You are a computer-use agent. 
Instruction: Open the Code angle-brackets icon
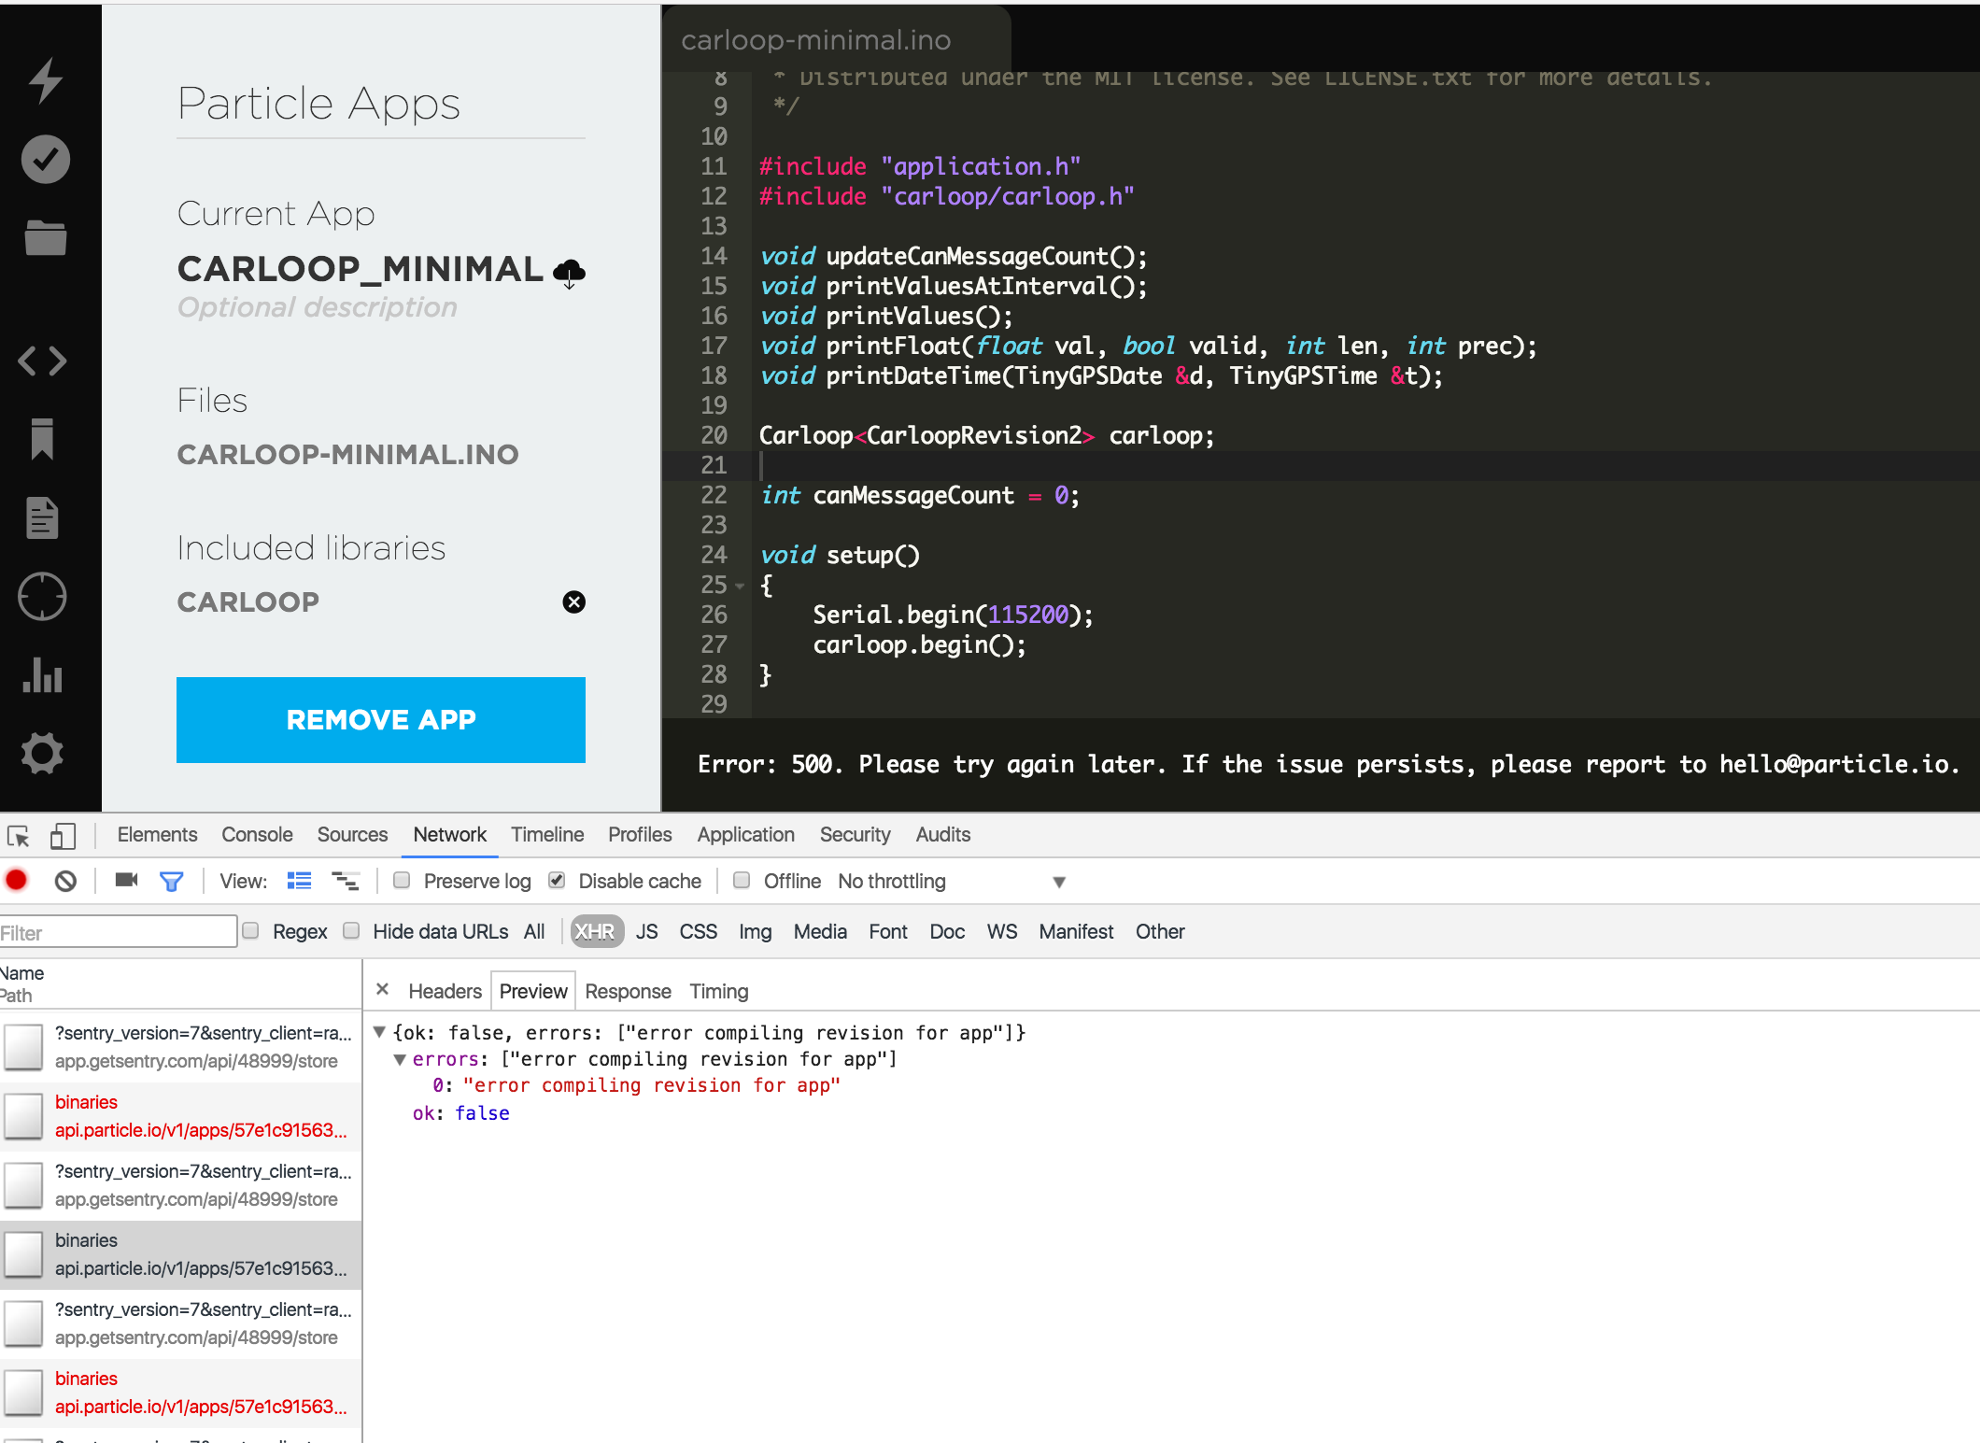click(x=43, y=361)
